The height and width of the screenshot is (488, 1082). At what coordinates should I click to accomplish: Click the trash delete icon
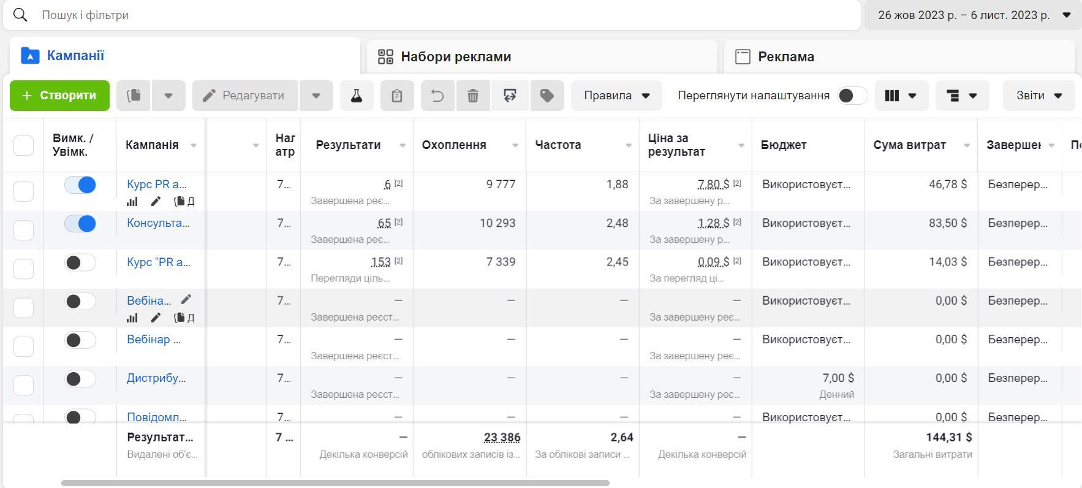coord(473,96)
